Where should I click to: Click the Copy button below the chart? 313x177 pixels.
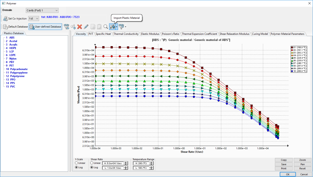(x=283, y=160)
